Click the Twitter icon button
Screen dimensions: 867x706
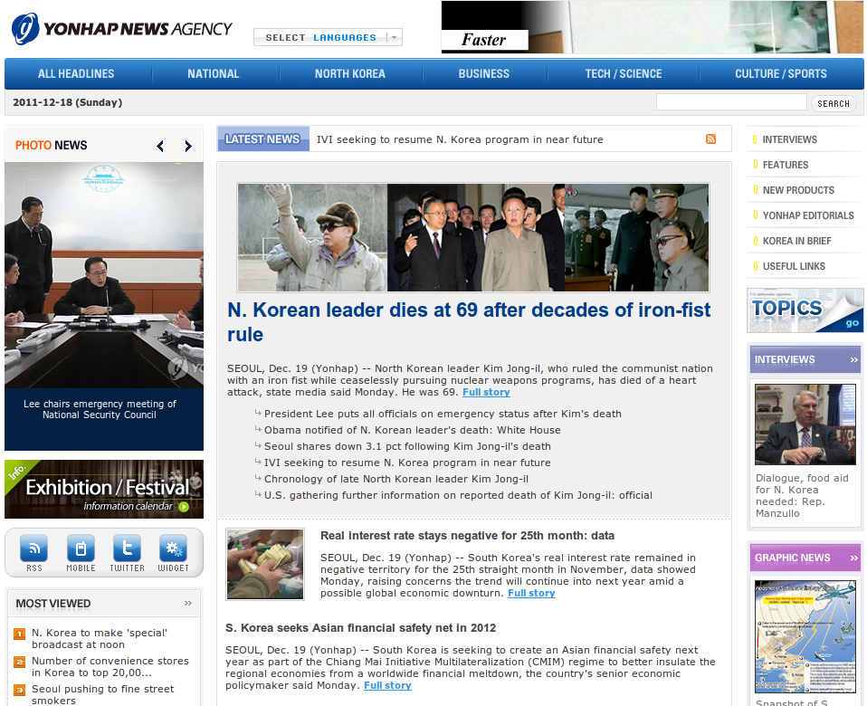[x=127, y=549]
